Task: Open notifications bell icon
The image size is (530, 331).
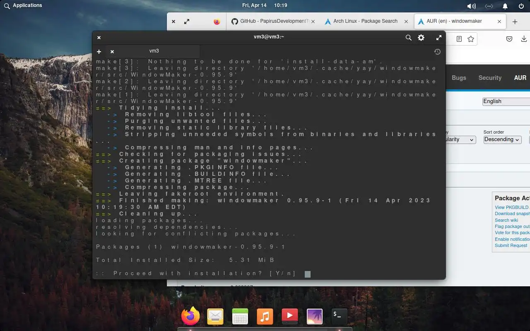Action: 505,6
